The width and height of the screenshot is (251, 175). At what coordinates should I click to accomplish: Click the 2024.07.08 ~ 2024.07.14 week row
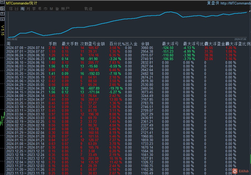[25, 48]
